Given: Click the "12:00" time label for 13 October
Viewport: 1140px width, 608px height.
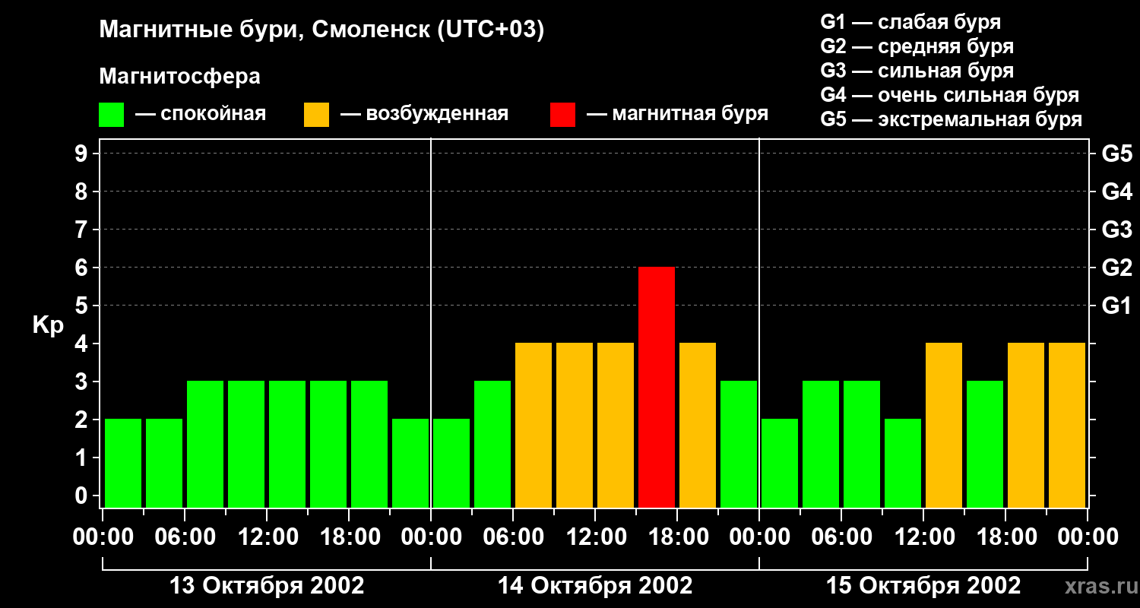Looking at the screenshot, I should coord(267,537).
